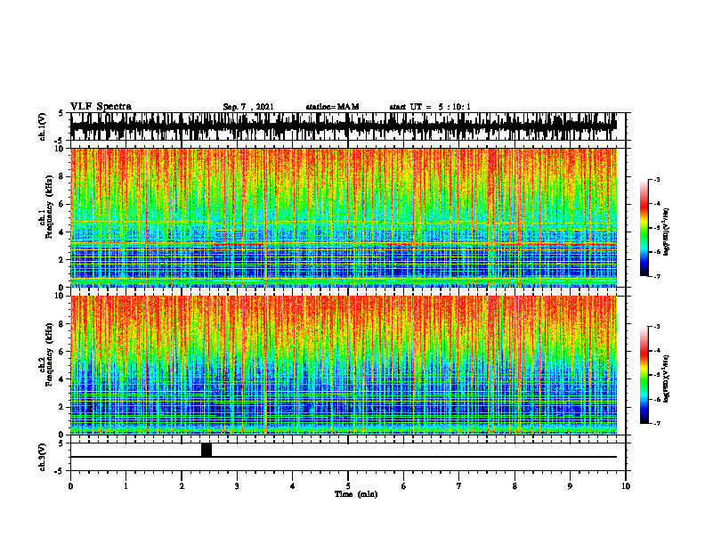Click the date text "Sep. 7 , 2021"
This screenshot has height=545, width=705.
(x=248, y=107)
